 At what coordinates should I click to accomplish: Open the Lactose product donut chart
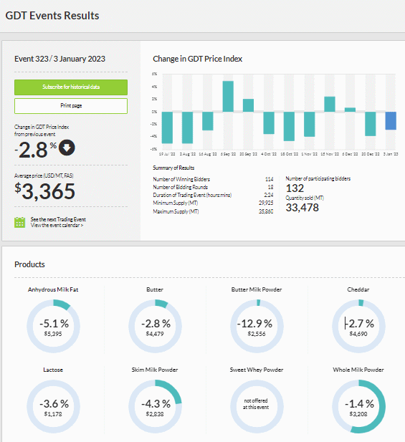53,406
